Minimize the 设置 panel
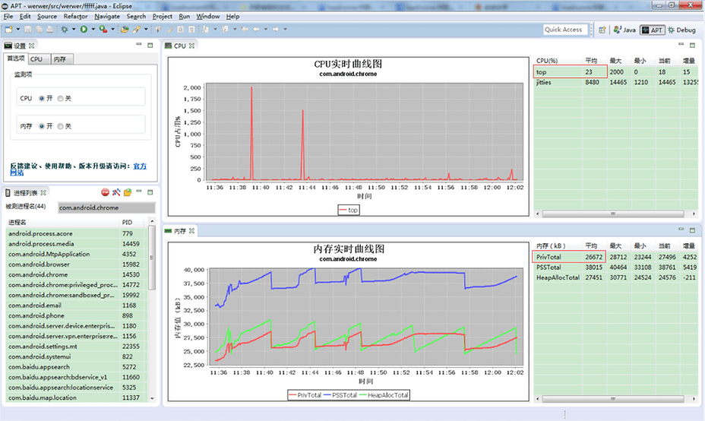 139,45
